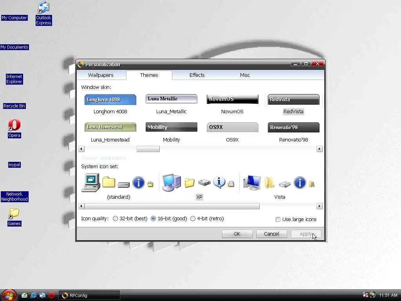Select 32-bit (best) icon quality
The width and height of the screenshot is (401, 301).
coord(130,219)
